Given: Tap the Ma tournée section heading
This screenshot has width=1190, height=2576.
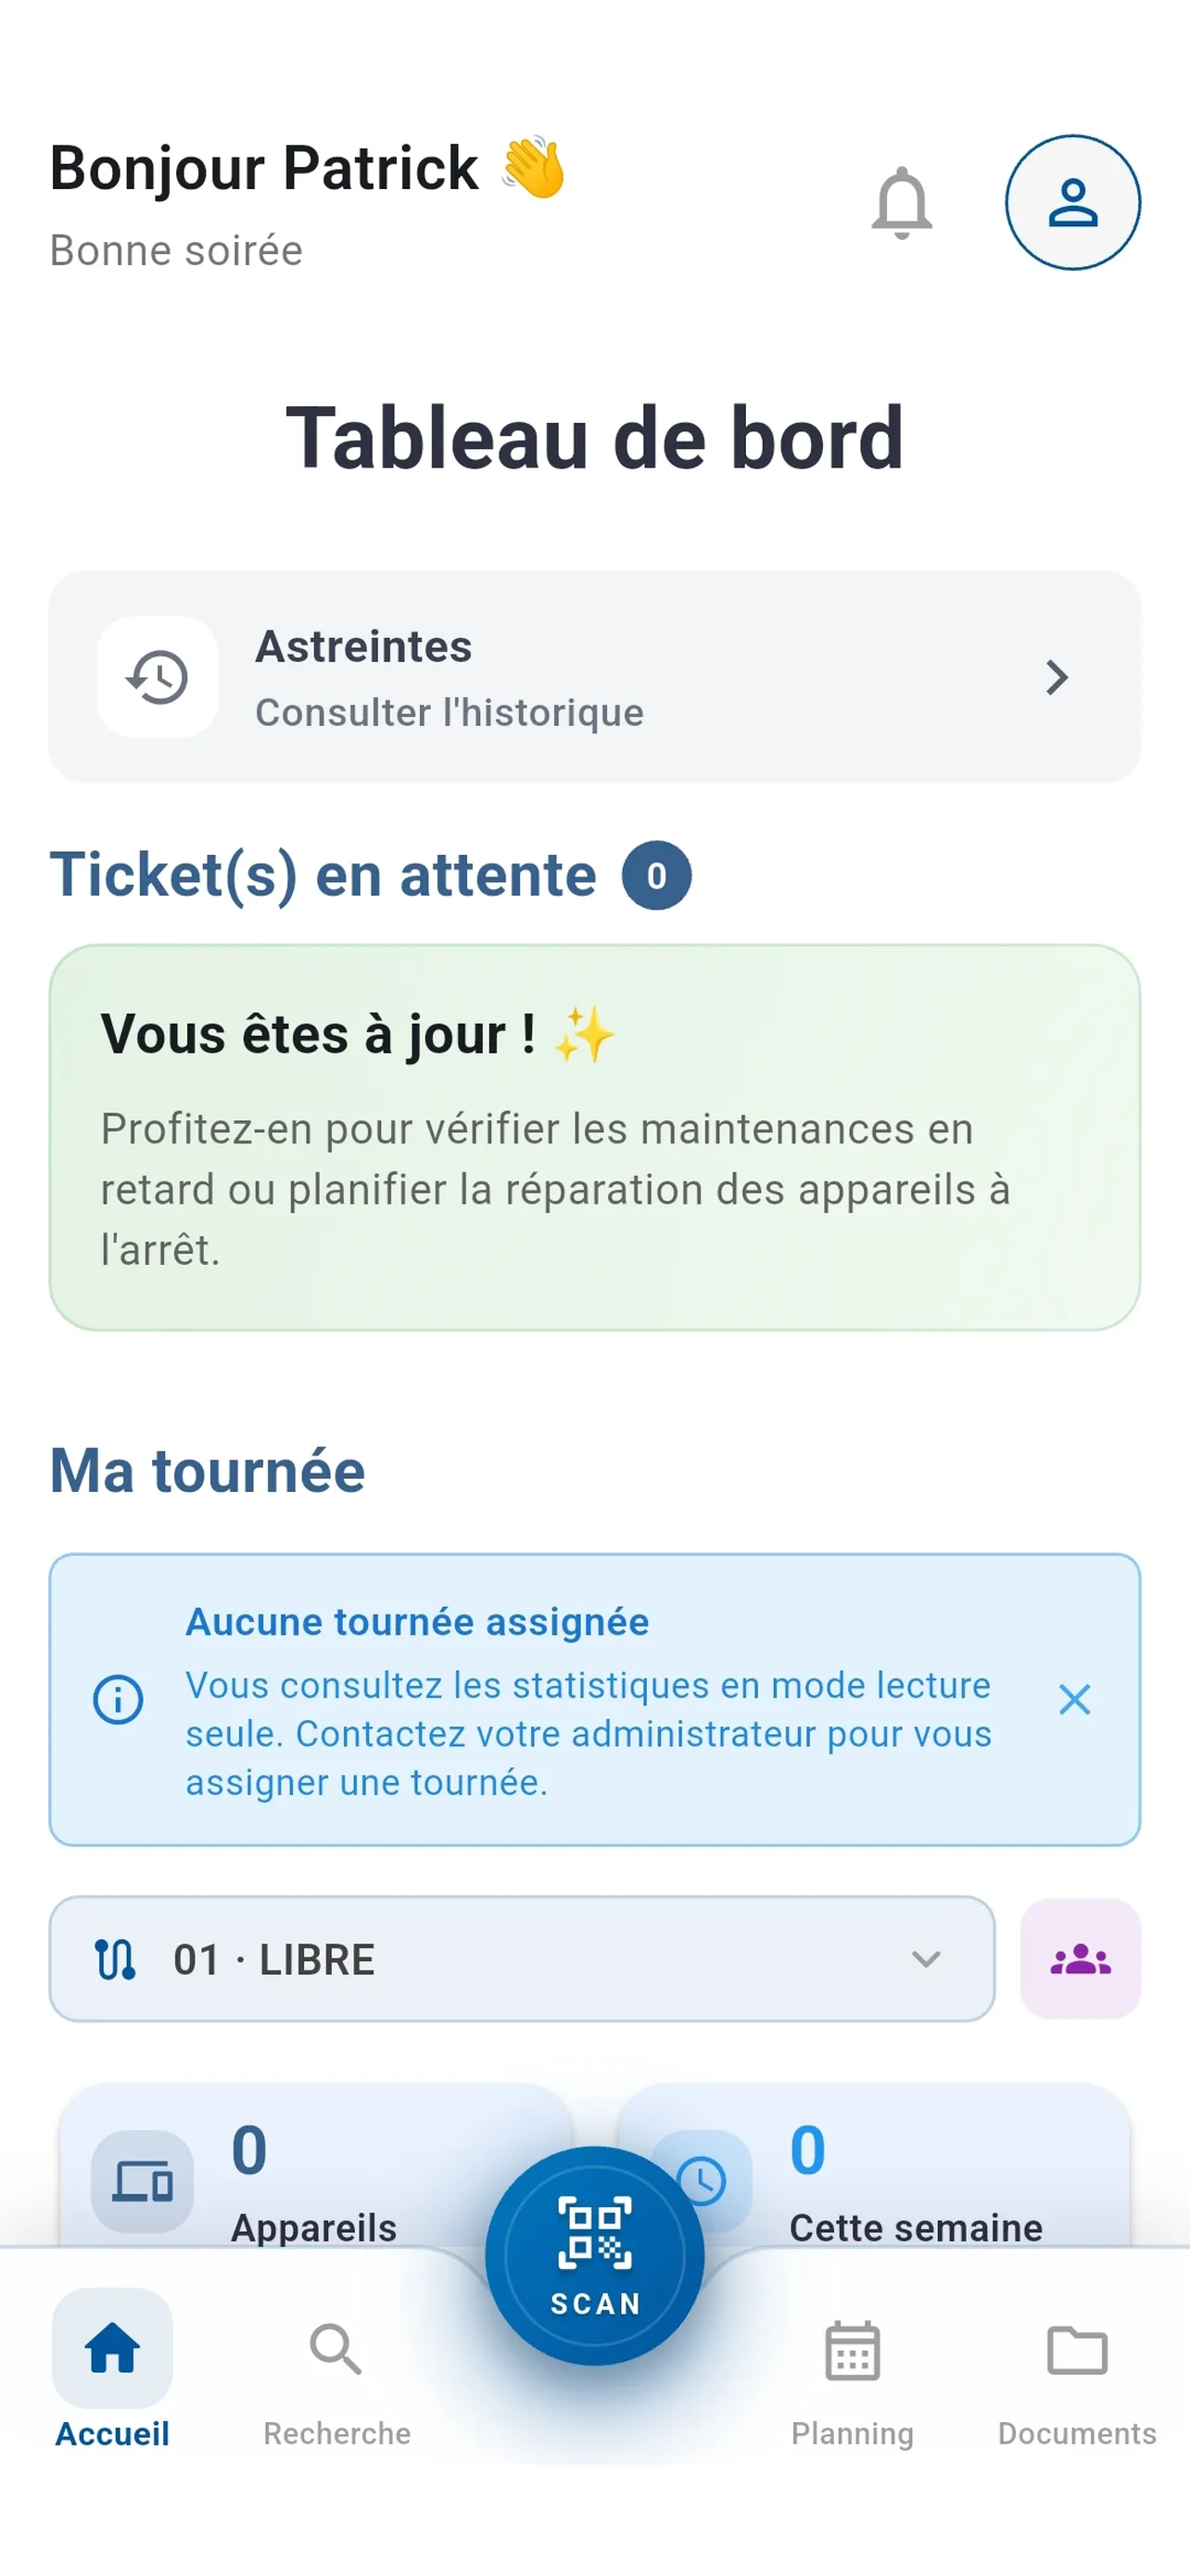Looking at the screenshot, I should tap(208, 1471).
